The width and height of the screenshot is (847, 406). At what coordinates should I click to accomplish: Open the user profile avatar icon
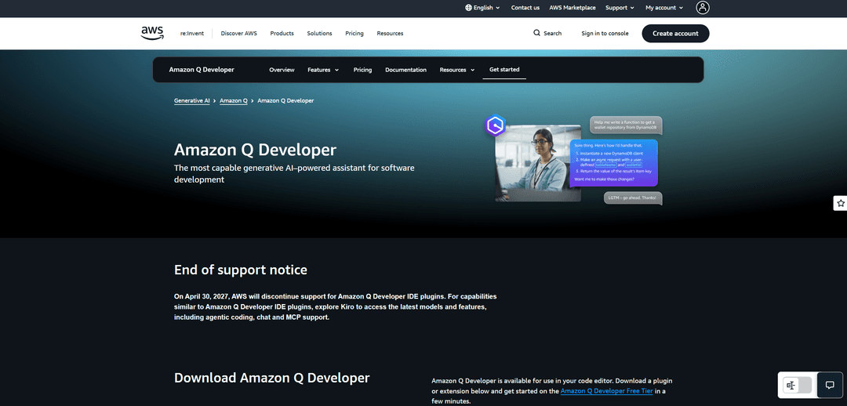tap(702, 8)
